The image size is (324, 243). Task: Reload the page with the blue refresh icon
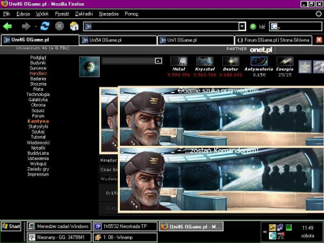[45, 27]
